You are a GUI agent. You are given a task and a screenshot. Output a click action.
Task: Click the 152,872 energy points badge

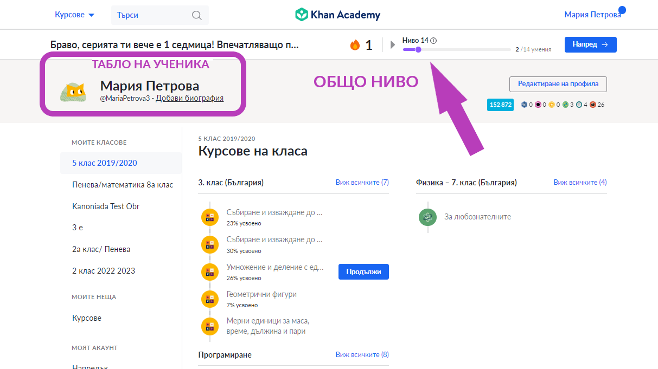click(500, 105)
